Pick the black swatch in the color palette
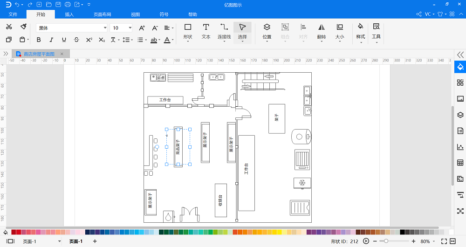 403,232
